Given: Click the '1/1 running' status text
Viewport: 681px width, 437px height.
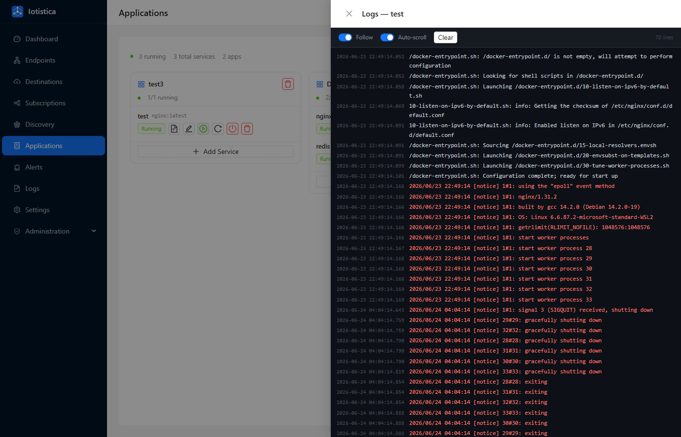Looking at the screenshot, I should pyautogui.click(x=162, y=98).
